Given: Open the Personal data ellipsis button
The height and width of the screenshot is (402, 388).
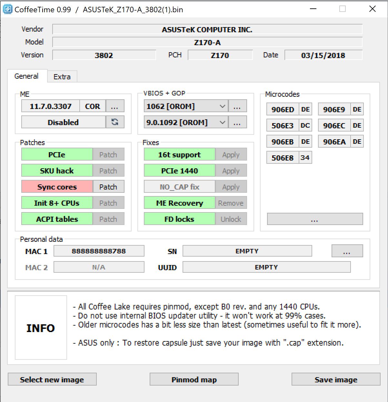Looking at the screenshot, I should pos(347,251).
